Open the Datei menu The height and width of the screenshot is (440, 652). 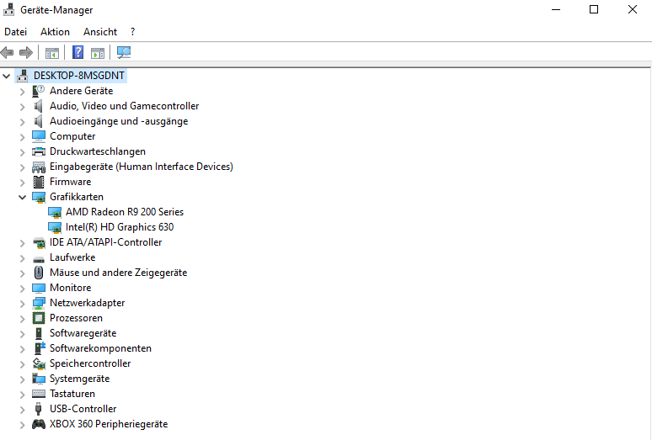(15, 32)
